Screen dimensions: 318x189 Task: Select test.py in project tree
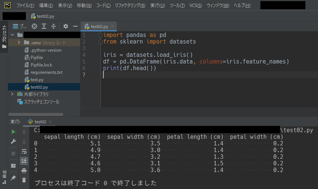[44, 80]
